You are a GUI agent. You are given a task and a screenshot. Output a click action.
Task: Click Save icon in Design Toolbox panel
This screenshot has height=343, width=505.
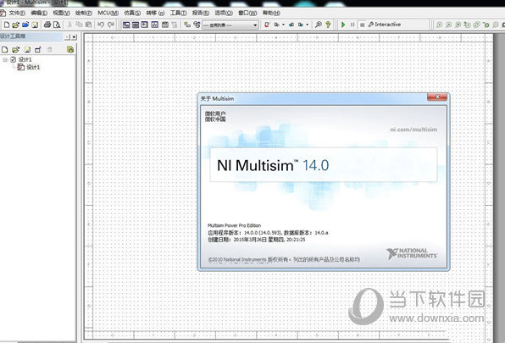point(27,50)
